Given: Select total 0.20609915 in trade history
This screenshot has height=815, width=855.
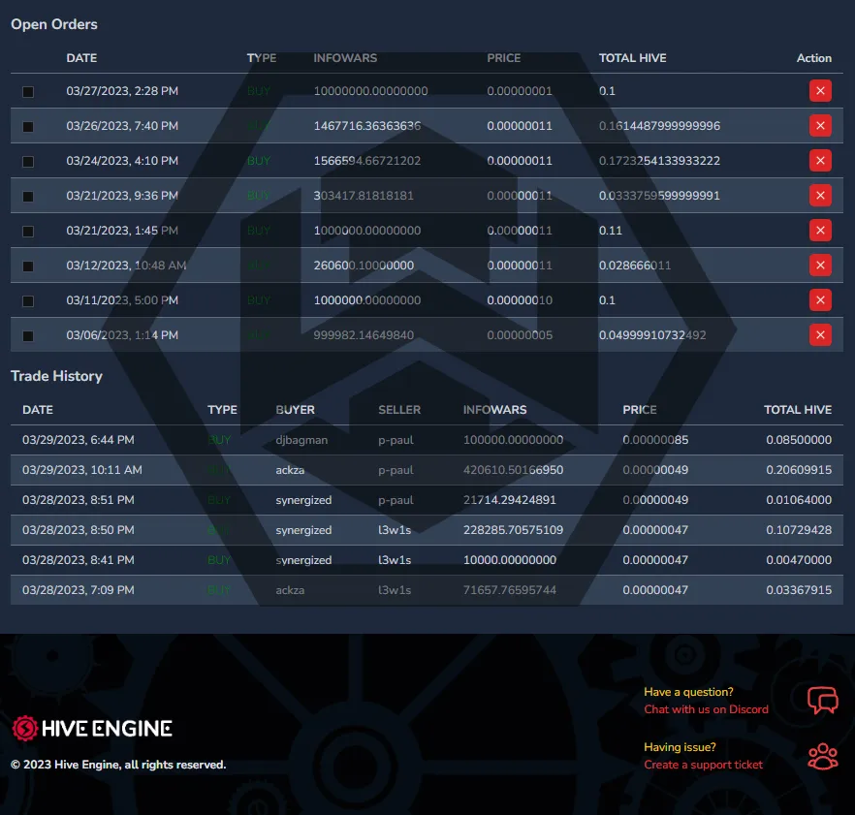Looking at the screenshot, I should pos(799,470).
